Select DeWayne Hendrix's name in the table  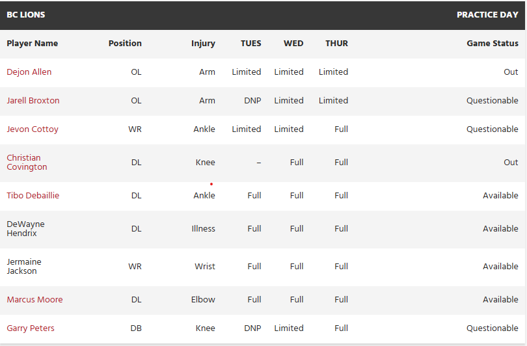pos(26,229)
